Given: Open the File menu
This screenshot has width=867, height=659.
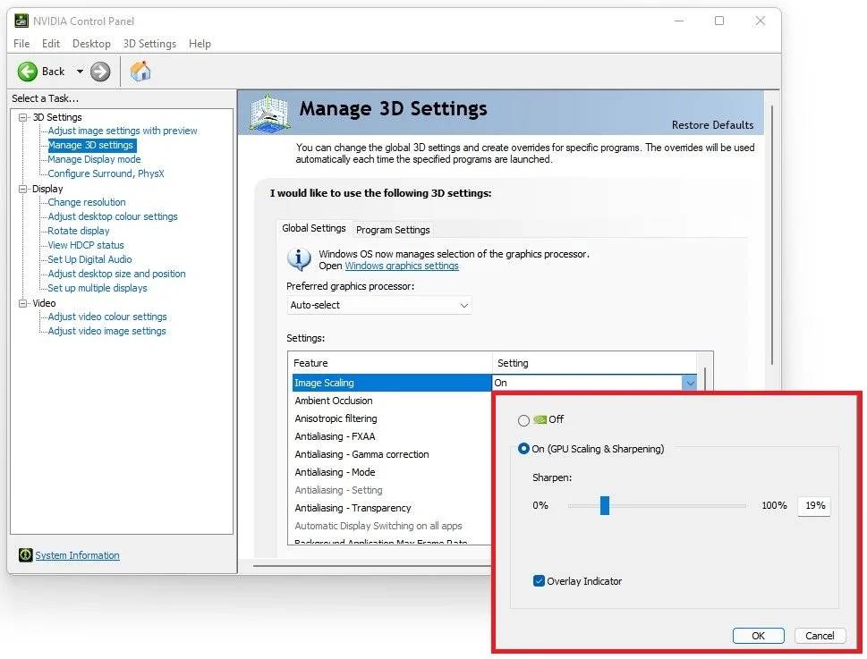Looking at the screenshot, I should click(x=21, y=44).
